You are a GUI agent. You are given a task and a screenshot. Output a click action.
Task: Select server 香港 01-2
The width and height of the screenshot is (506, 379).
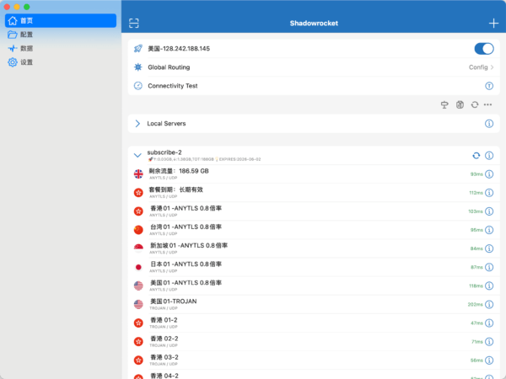(x=314, y=323)
